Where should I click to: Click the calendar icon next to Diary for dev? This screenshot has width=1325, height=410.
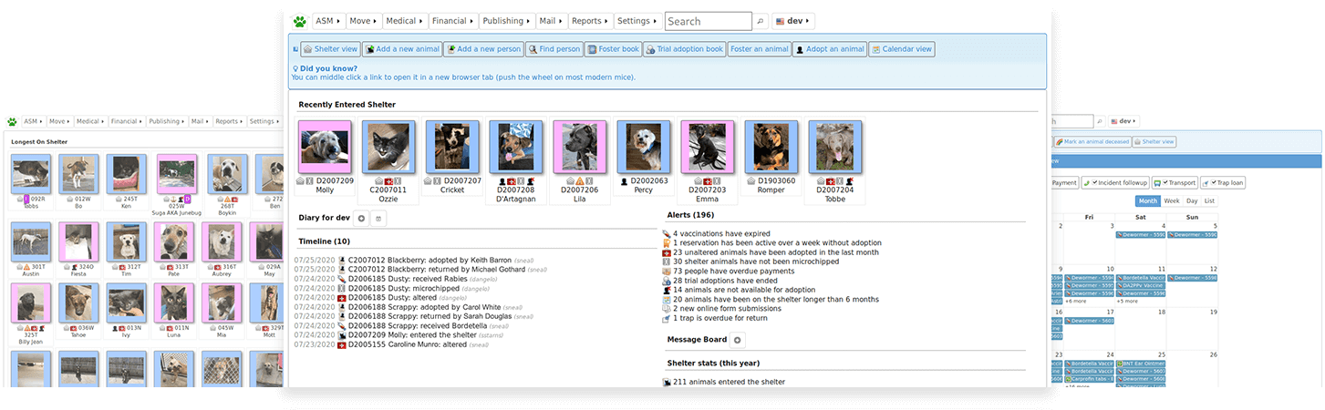click(x=379, y=218)
